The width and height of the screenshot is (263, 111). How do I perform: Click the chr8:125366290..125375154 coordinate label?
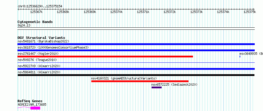click(40, 6)
